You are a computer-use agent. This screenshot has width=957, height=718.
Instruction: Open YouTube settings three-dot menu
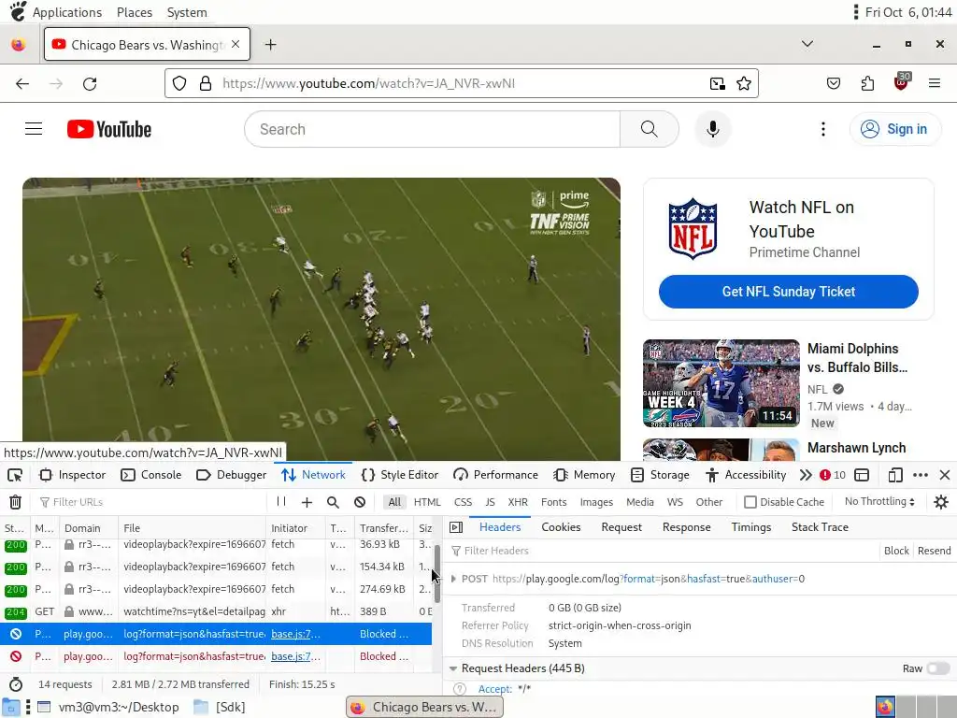click(822, 129)
